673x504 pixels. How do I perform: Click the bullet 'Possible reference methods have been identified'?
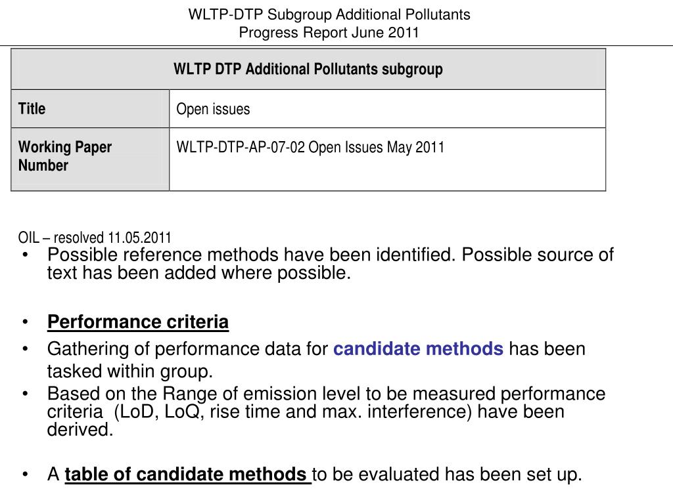tap(331, 264)
